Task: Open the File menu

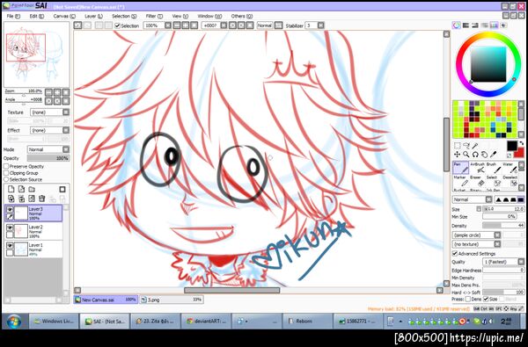Action: [13, 16]
